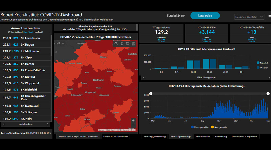The image size is (271, 150).
Task: Click the 35-59 Männlich bar in age chart
Action: pyautogui.click(x=206, y=64)
